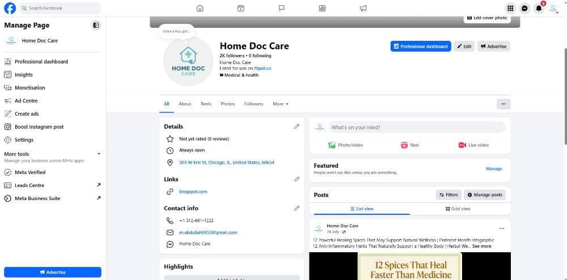Open the Ads megaphone icon in top bar

[363, 9]
